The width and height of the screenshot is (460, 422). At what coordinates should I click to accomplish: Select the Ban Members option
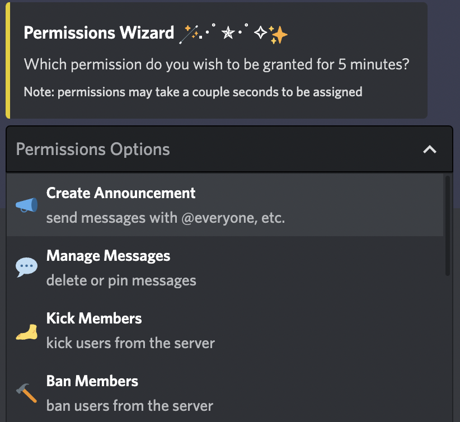[x=225, y=393]
